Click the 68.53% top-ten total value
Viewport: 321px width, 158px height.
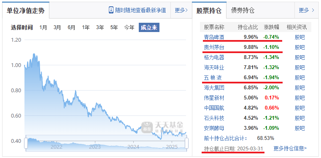(x=265, y=138)
